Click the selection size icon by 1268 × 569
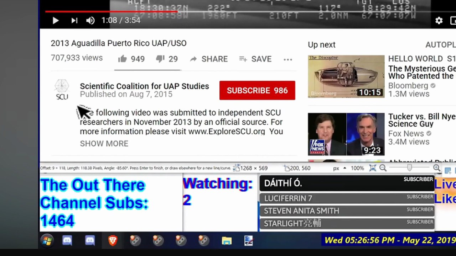 click(x=236, y=168)
